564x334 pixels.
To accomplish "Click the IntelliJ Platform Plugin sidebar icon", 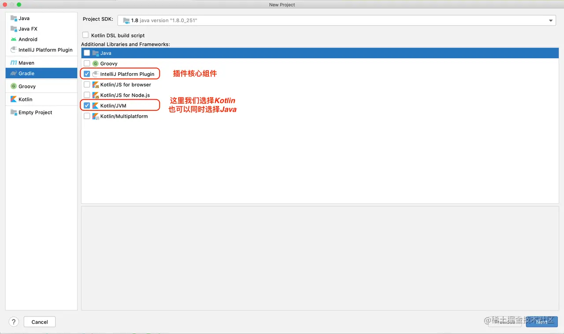I will coord(14,50).
